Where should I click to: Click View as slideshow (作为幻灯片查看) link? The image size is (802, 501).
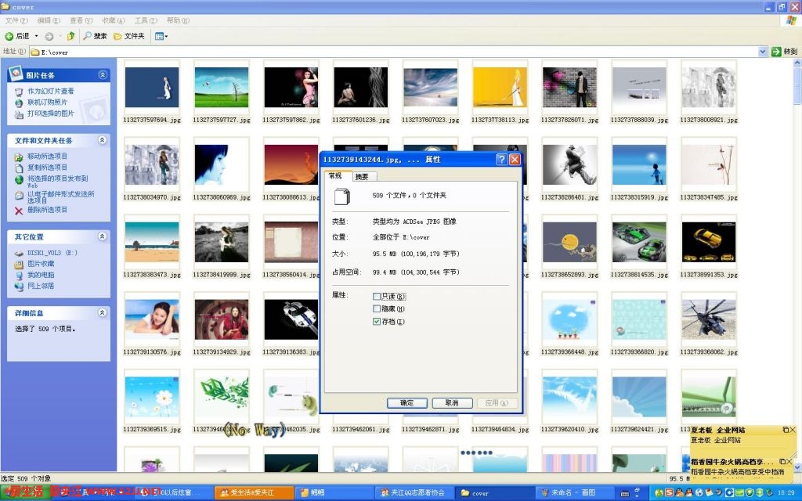tap(51, 92)
